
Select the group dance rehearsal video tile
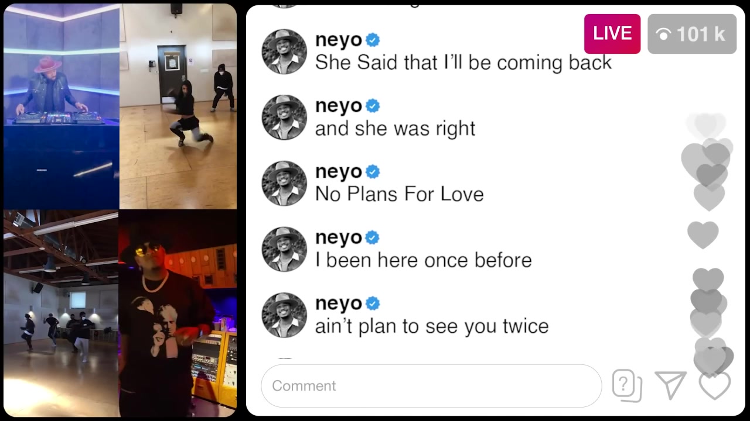(x=61, y=313)
